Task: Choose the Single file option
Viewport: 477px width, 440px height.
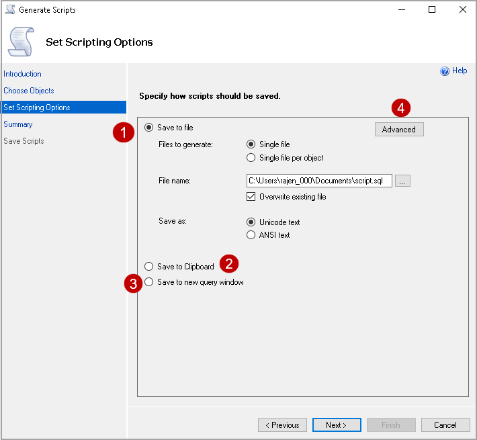Action: point(251,144)
